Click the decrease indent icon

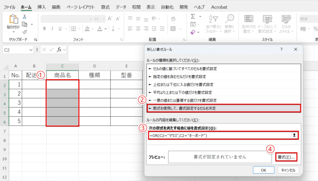click(154, 29)
